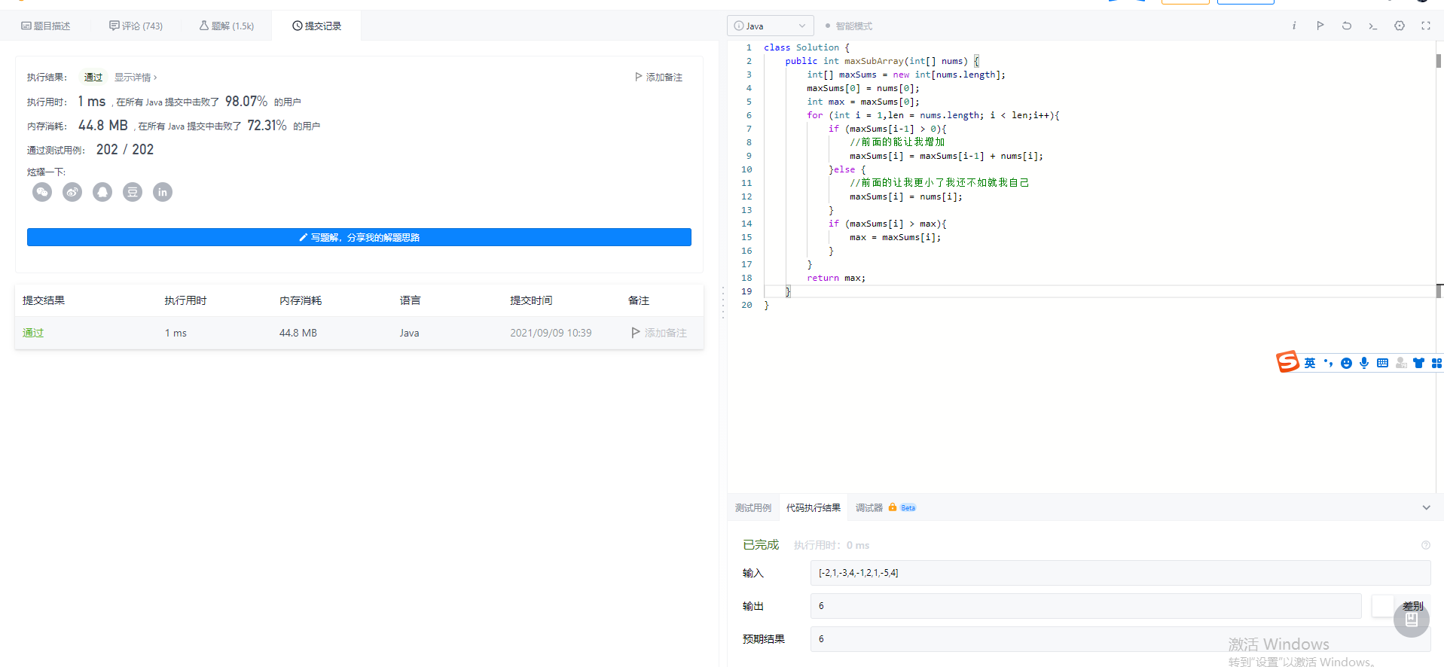Open the console terminal icon
The height and width of the screenshot is (667, 1444).
pyautogui.click(x=1373, y=26)
